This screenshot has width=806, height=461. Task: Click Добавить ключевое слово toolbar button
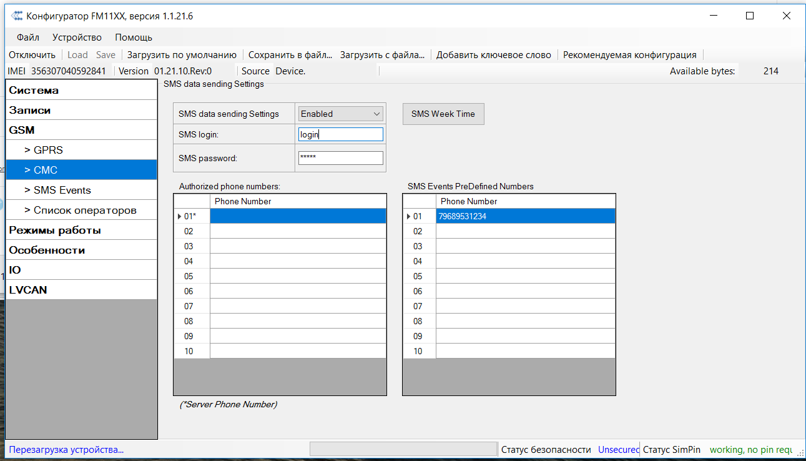tap(493, 55)
